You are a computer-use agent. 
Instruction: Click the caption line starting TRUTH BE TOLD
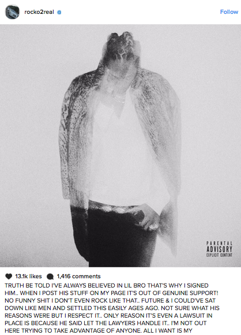coord(107,286)
